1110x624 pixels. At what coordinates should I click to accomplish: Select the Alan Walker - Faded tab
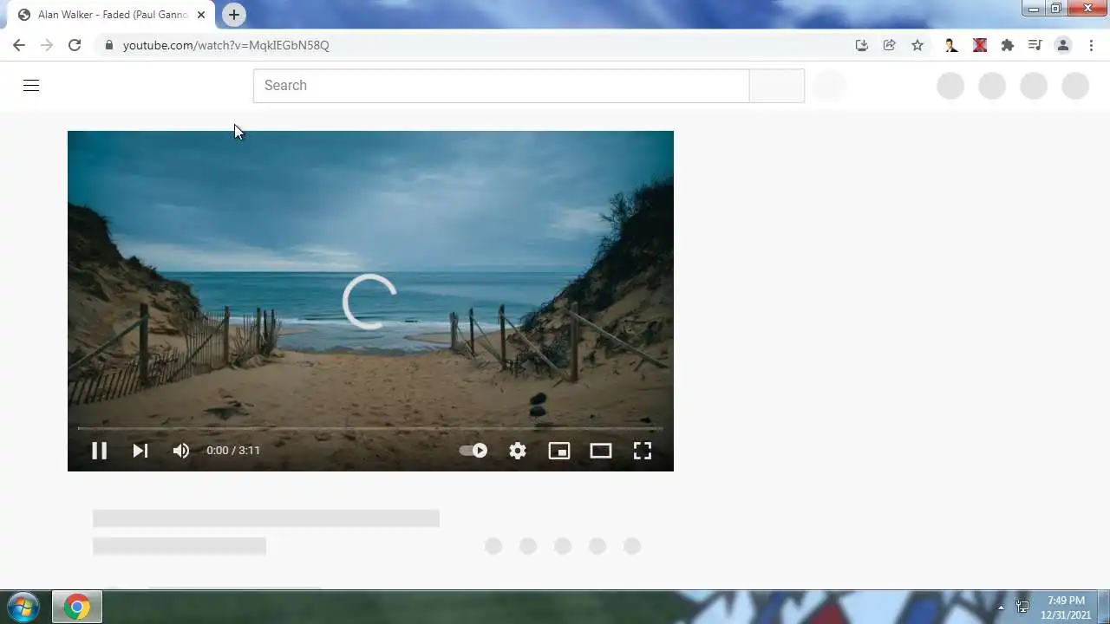click(111, 15)
